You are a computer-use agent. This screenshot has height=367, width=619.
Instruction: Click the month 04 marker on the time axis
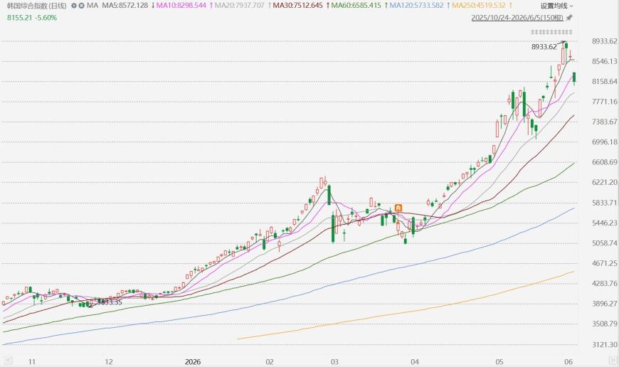(415, 361)
